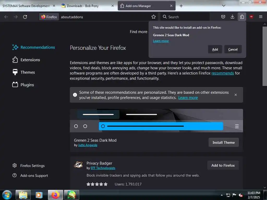Screen dimensions: 267x200
Task: Open Windows Media Player from taskbar
Action: pos(39,195)
